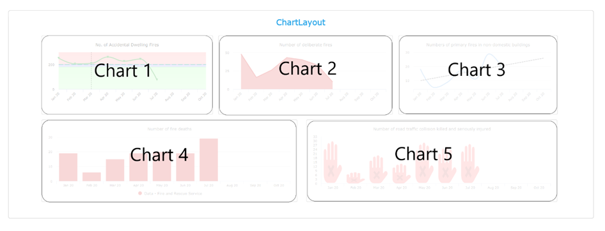
Task: Click the green line endpoint at Jul 20 in Chart 1
Action: click(x=157, y=79)
